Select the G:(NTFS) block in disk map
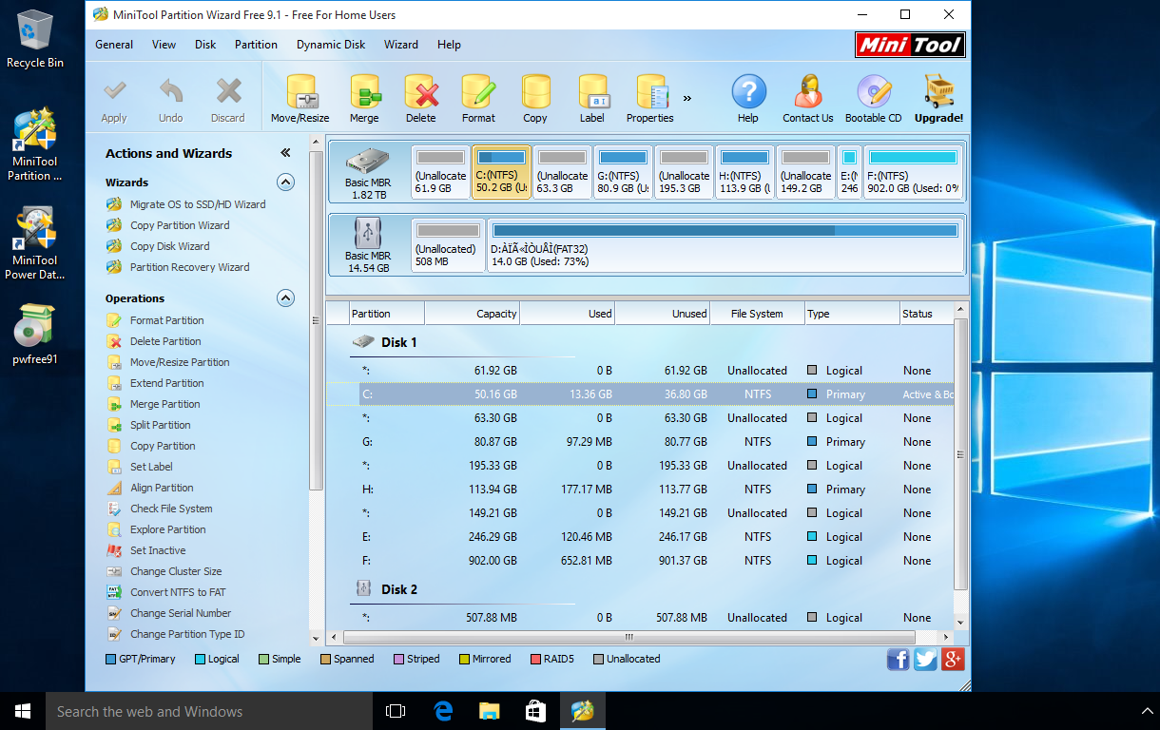Viewport: 1160px width, 730px height. tap(623, 172)
